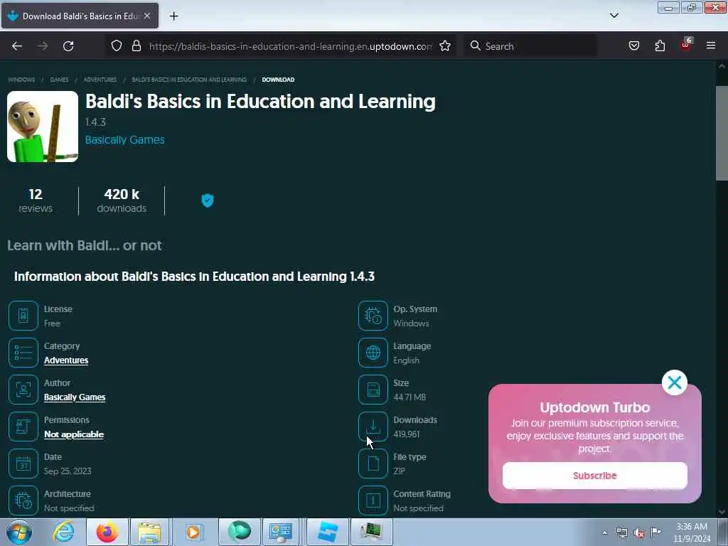728x546 pixels.
Task: Click the Author person icon
Action: click(23, 390)
